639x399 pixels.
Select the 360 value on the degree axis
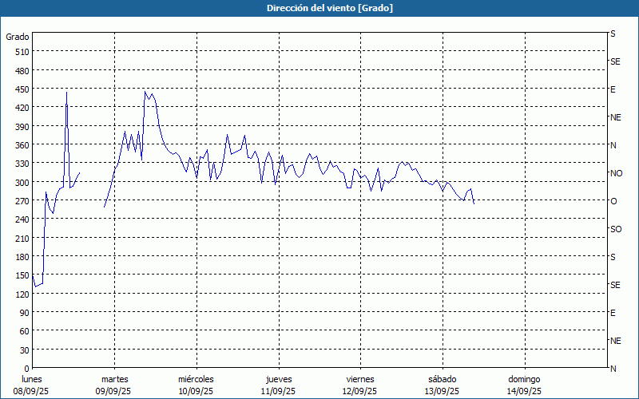[23, 145]
